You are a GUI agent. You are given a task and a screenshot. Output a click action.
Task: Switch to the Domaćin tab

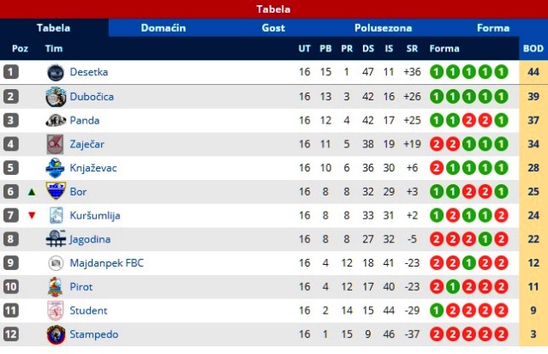[164, 28]
